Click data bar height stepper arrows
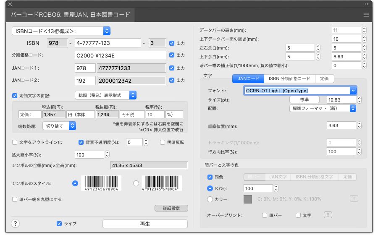This screenshot has height=235, width=378. 364,31
